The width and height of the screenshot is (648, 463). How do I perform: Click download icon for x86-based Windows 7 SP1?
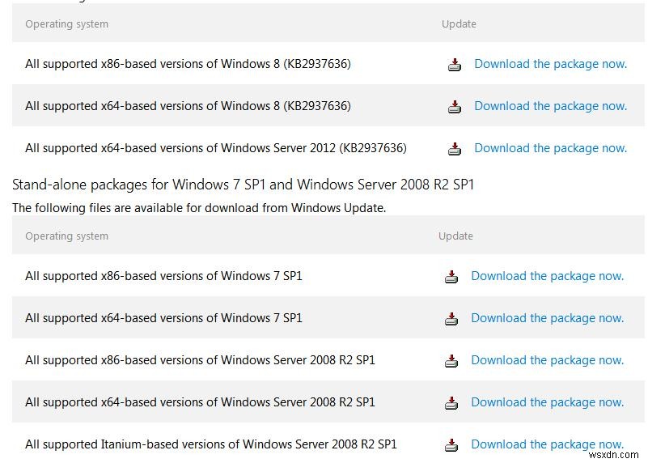(x=451, y=277)
